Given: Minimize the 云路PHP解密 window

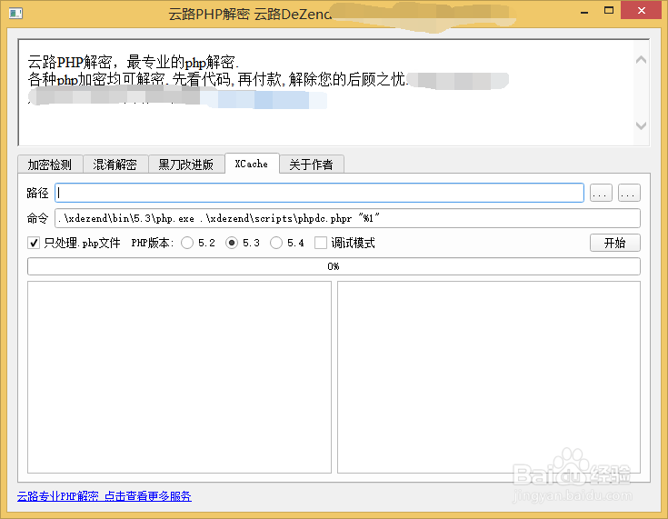Looking at the screenshot, I should [584, 11].
